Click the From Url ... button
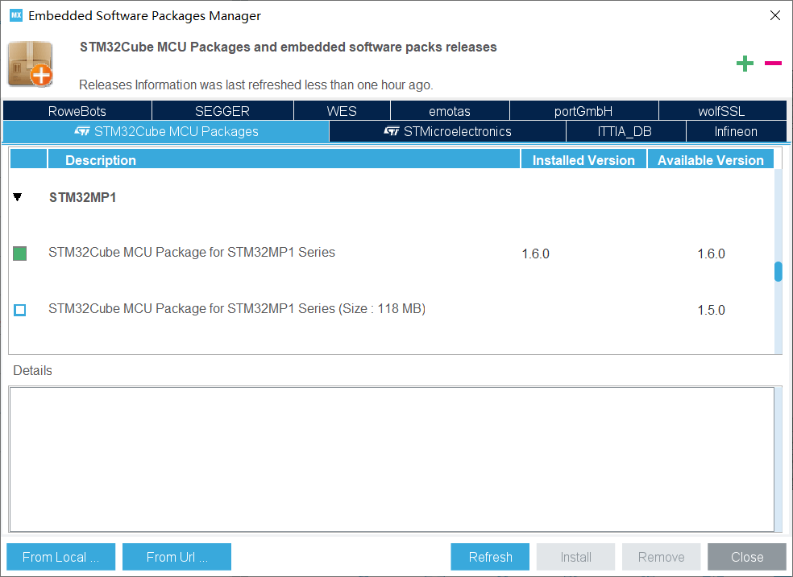The width and height of the screenshot is (793, 577). [x=177, y=557]
